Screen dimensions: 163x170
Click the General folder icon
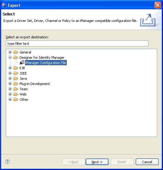click(x=16, y=52)
